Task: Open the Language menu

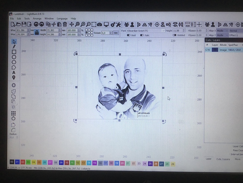Action: tap(62, 19)
